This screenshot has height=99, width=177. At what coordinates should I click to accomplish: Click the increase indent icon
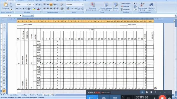coord(58,9)
